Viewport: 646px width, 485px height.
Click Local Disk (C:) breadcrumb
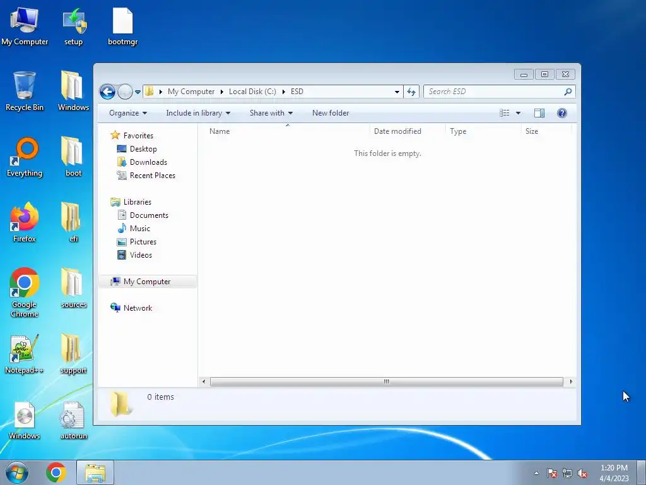pyautogui.click(x=252, y=92)
